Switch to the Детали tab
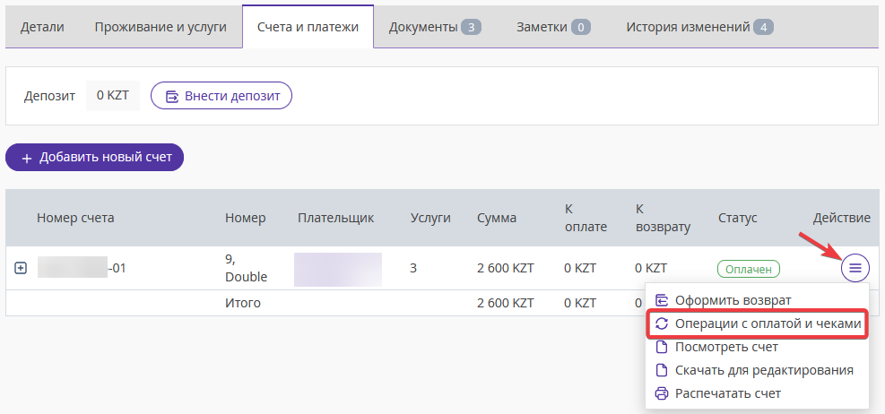The image size is (885, 414). pyautogui.click(x=42, y=27)
